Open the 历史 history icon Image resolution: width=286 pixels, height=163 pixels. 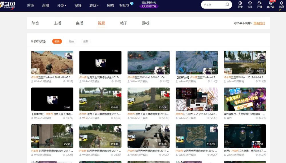point(240,5)
